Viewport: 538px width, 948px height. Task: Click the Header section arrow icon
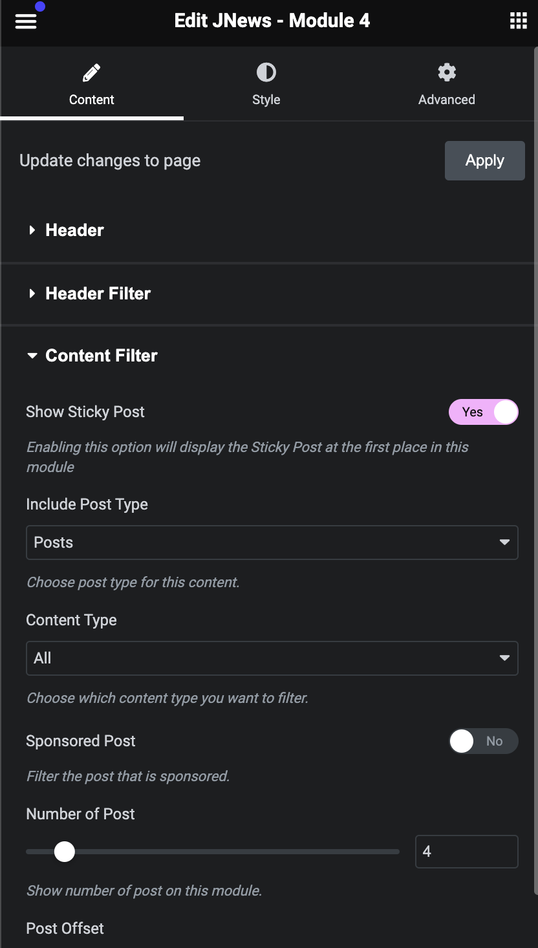coord(32,230)
